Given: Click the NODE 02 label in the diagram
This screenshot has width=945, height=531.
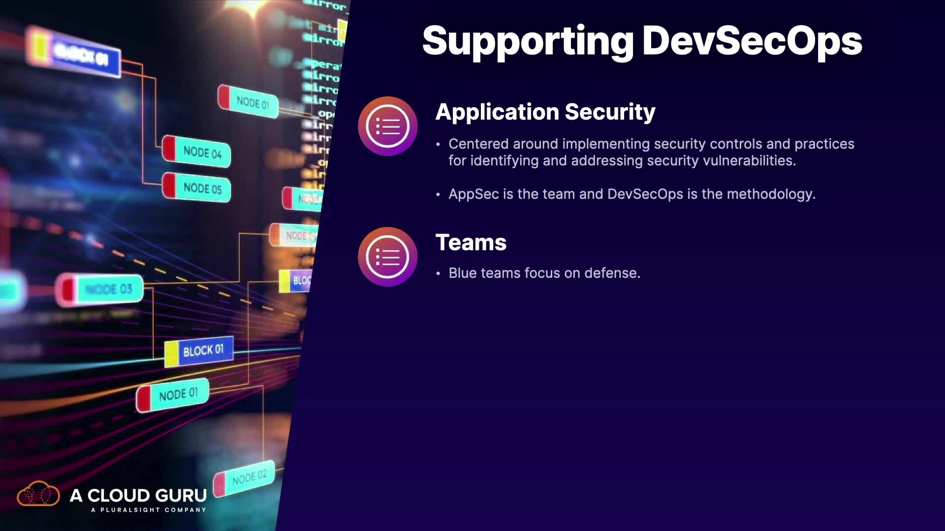Looking at the screenshot, I should tap(249, 477).
